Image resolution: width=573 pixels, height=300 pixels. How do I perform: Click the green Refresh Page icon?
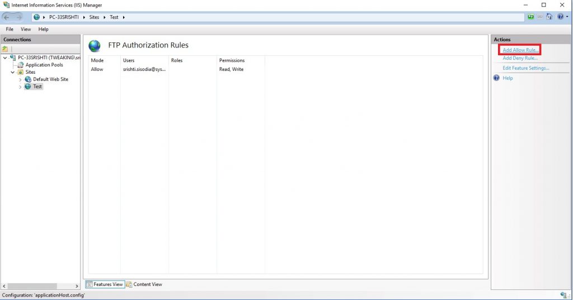[x=530, y=17]
